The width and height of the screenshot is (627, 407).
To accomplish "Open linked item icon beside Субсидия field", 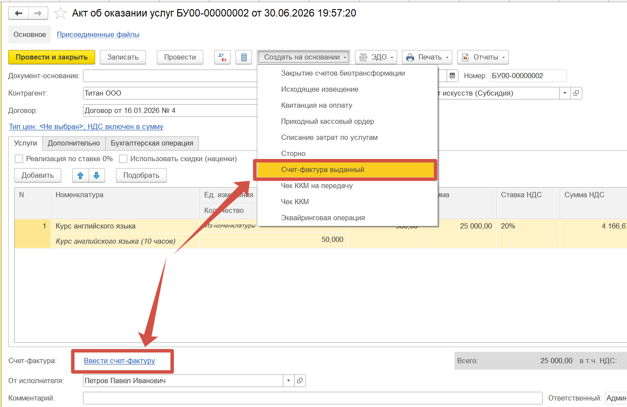I will coord(576,93).
